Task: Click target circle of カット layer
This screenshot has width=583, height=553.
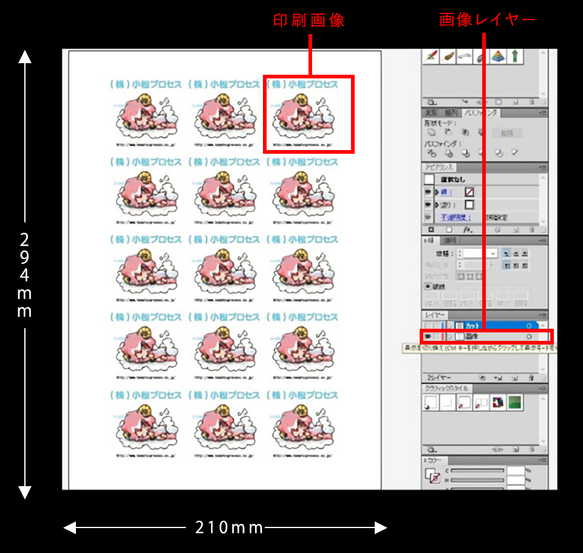Action: 529,326
